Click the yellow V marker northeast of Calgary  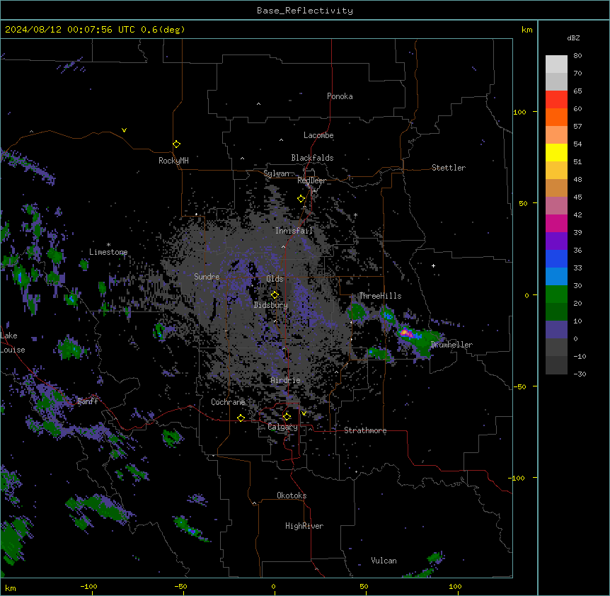tap(304, 413)
